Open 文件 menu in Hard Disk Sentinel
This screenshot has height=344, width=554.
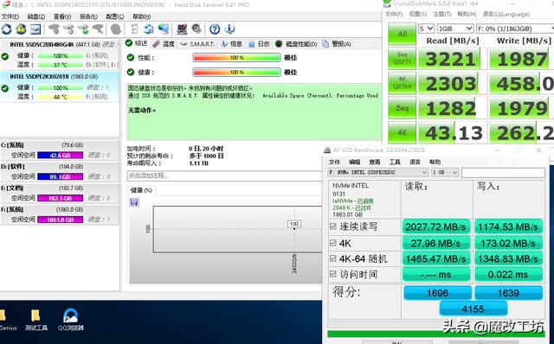point(10,16)
